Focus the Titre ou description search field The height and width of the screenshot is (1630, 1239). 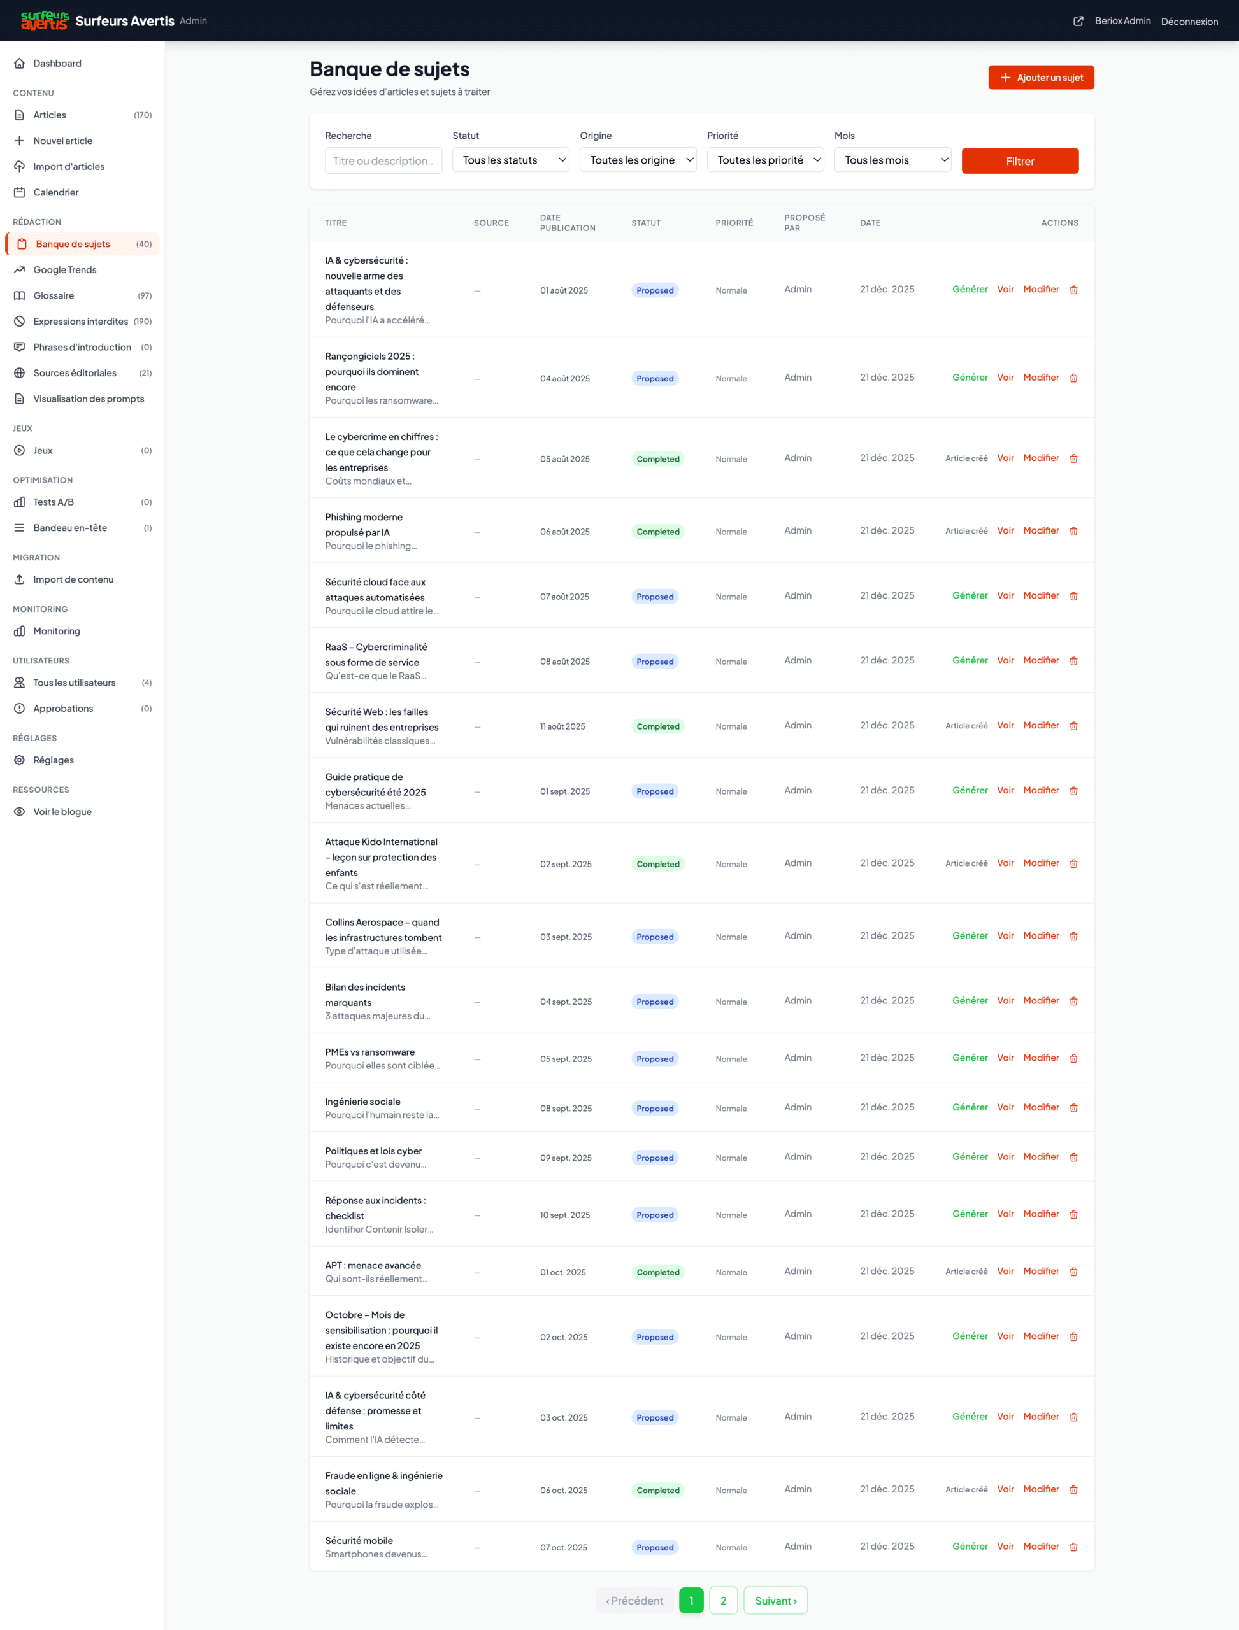coord(383,160)
